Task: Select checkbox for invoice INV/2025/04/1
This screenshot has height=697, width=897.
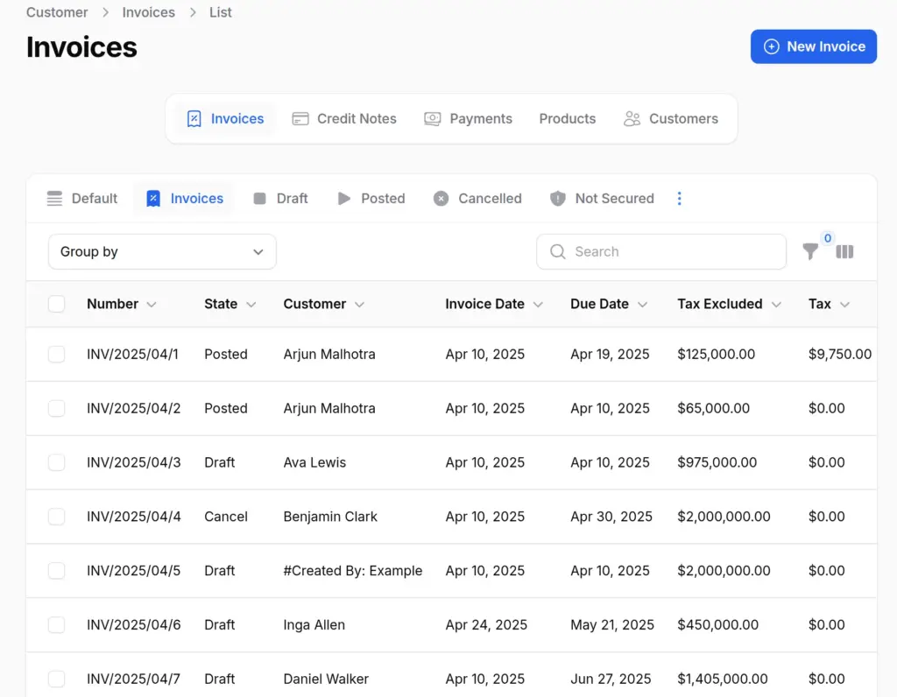Action: click(x=57, y=355)
